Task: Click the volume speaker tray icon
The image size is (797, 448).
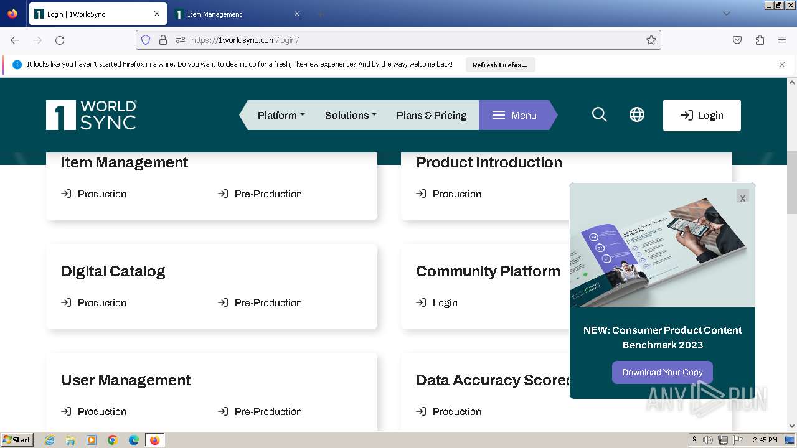Action: 708,440
